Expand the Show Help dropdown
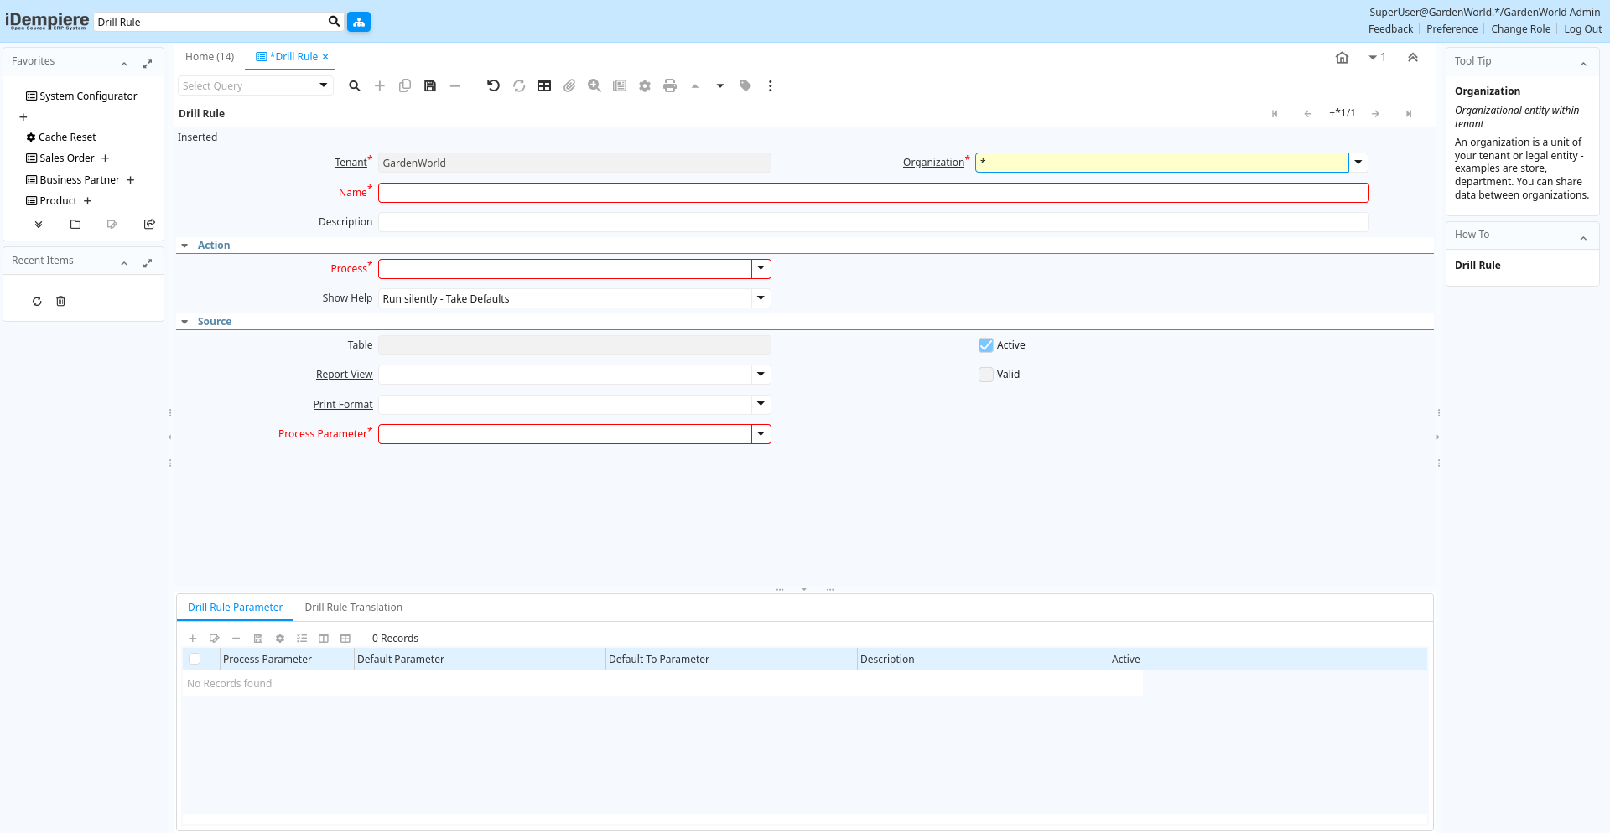1610x833 pixels. point(761,298)
